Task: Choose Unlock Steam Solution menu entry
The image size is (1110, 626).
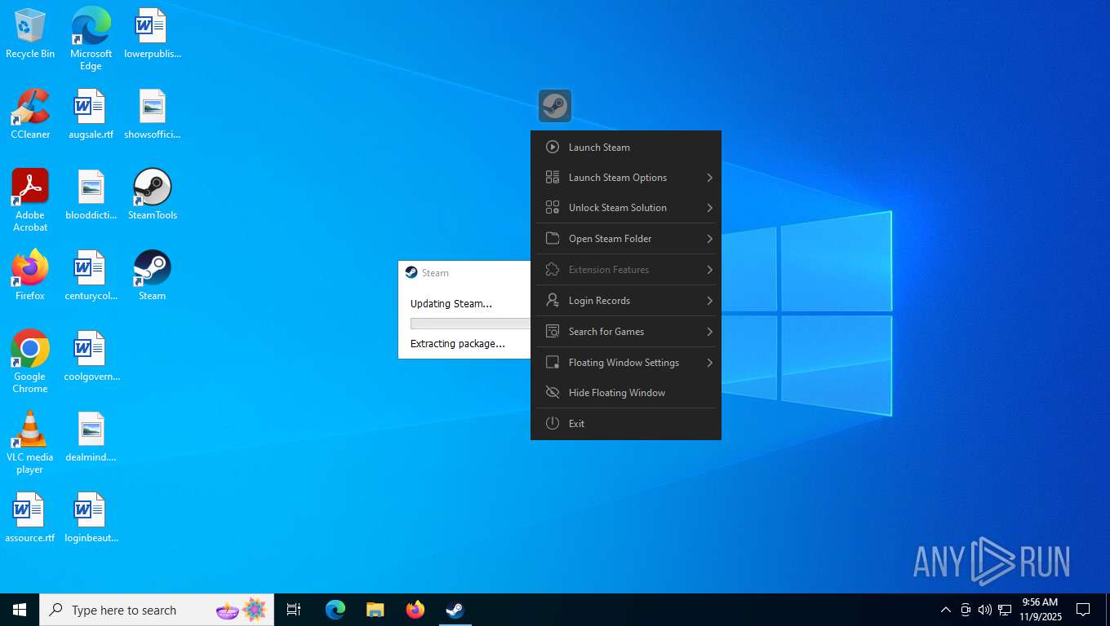Action: 626,207
